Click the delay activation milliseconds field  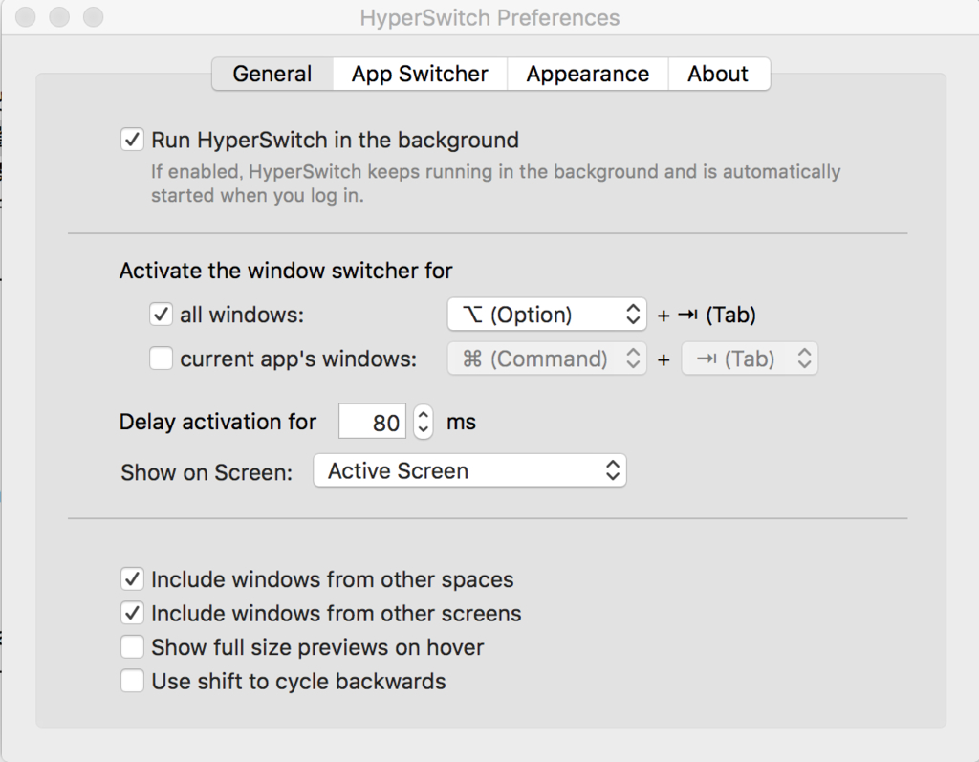(373, 422)
